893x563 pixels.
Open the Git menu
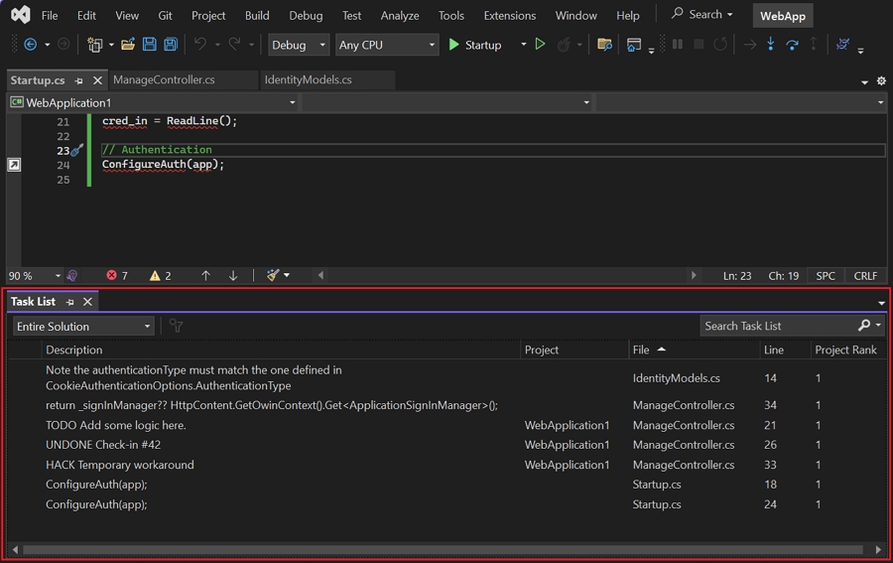coord(165,15)
